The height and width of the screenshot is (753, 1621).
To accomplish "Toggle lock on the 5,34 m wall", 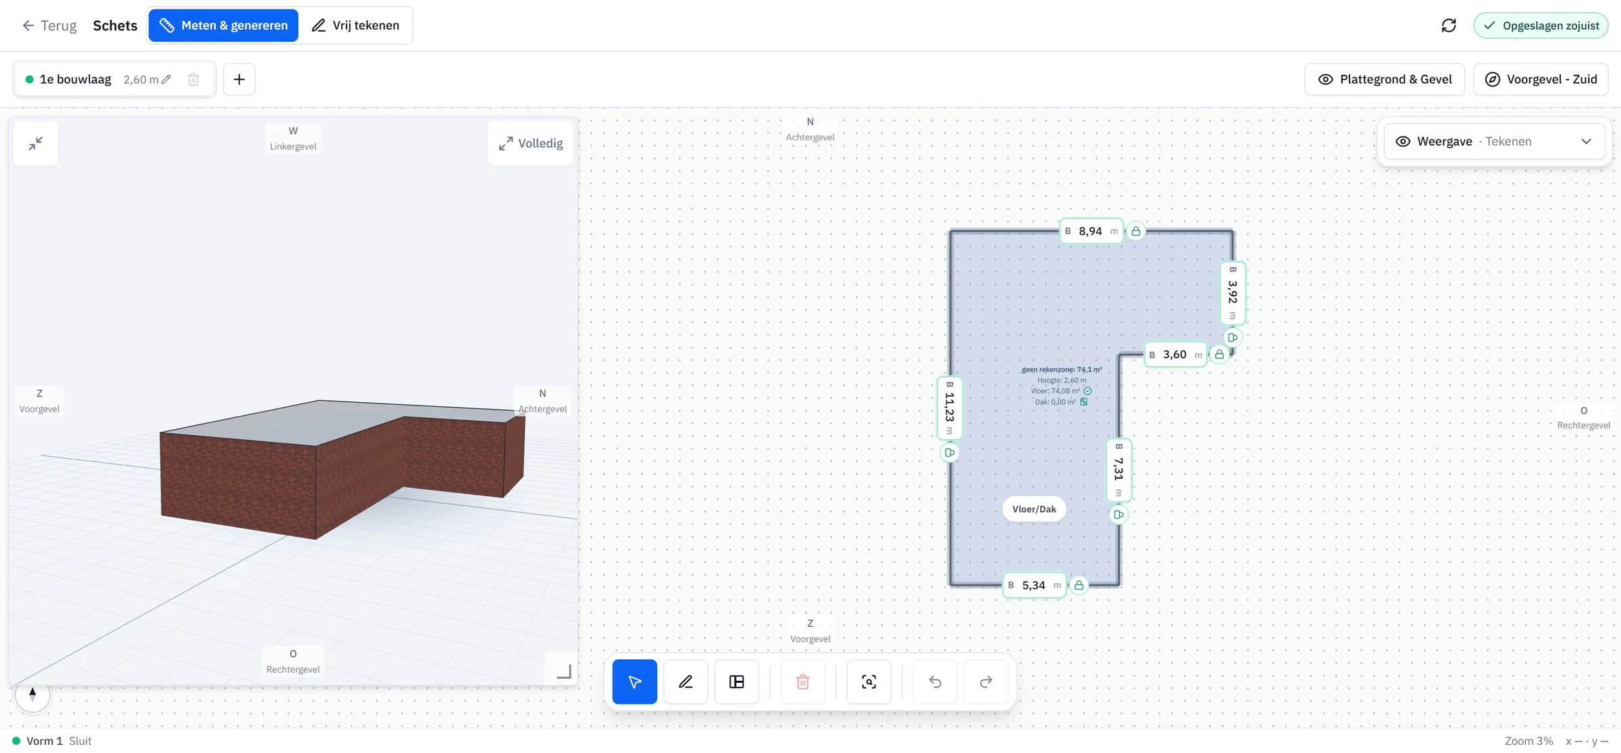I will [x=1079, y=586].
